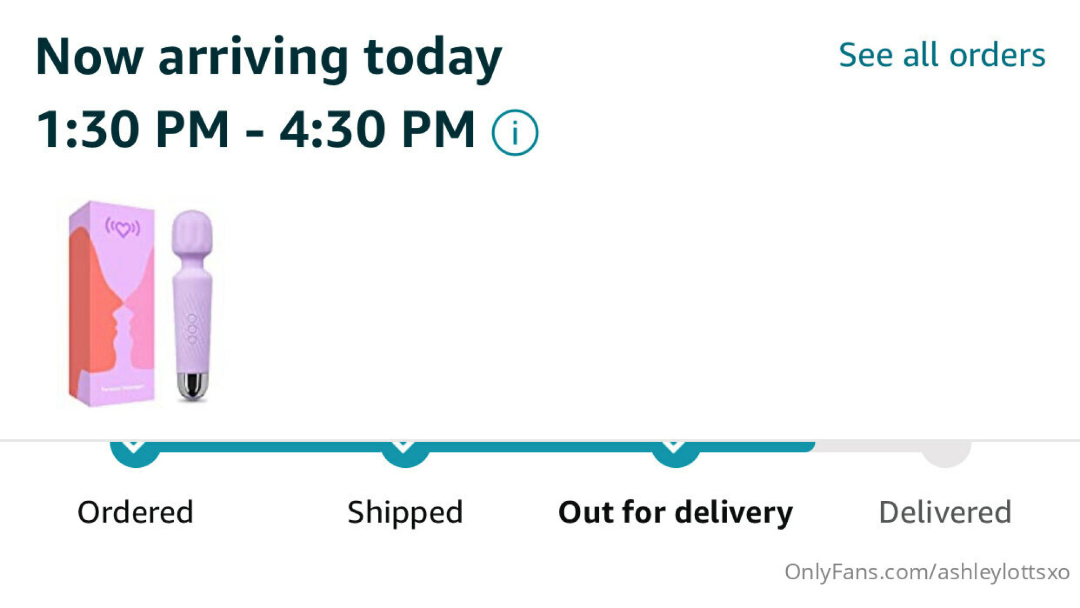
Task: Click the Ordered checkmark marker
Action: tap(135, 453)
